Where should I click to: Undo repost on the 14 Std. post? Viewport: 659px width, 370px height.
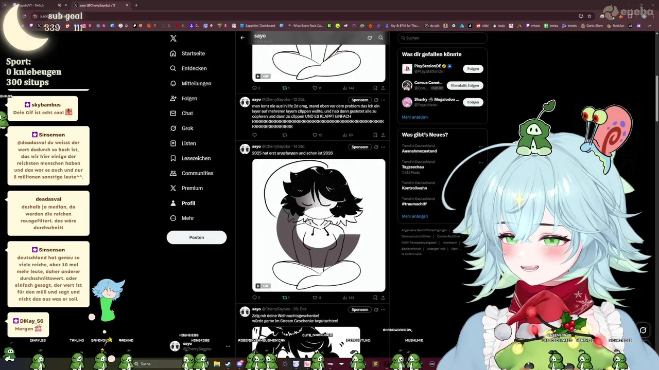[286, 298]
